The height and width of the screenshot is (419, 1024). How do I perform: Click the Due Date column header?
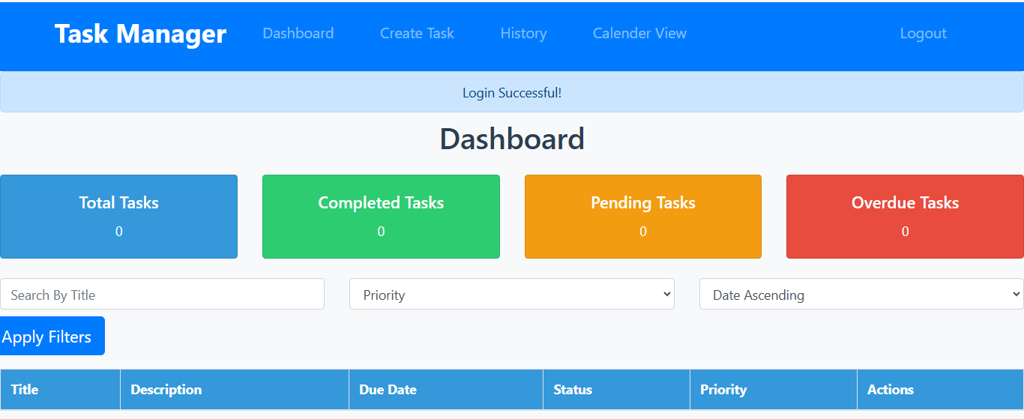tap(446, 390)
